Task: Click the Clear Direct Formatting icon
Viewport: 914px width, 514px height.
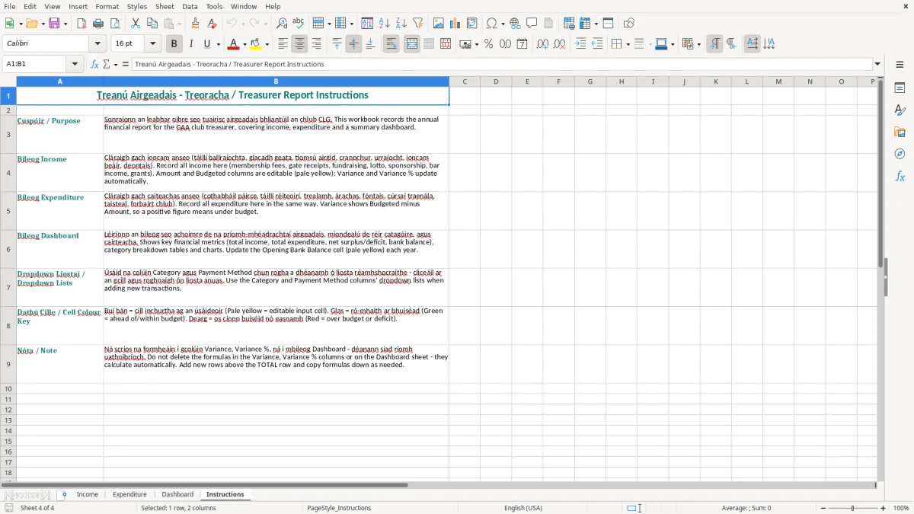Action: click(x=211, y=24)
